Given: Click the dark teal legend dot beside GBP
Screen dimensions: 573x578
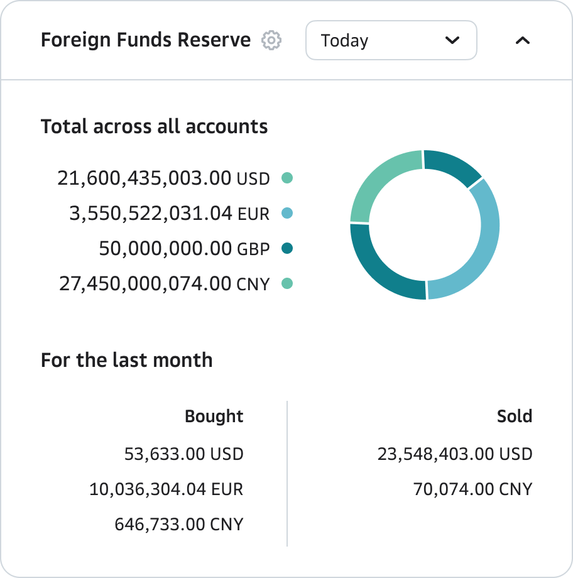Looking at the screenshot, I should point(287,249).
